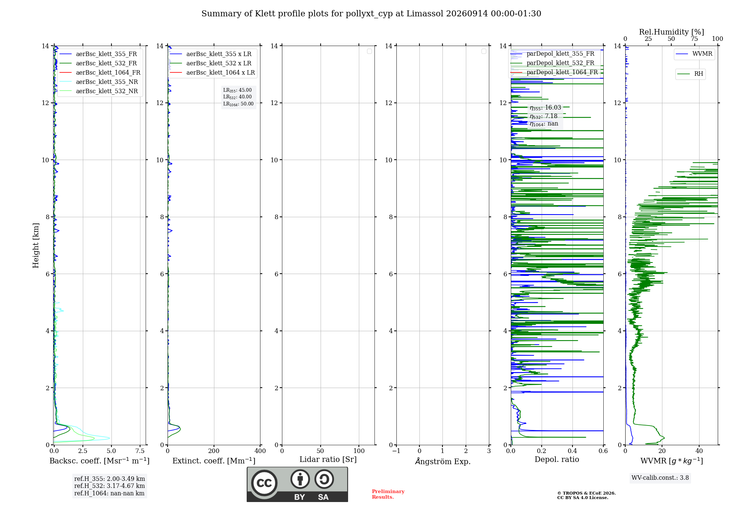Click the WVMR legend entry
The width and height of the screenshot is (743, 505).
[694, 54]
